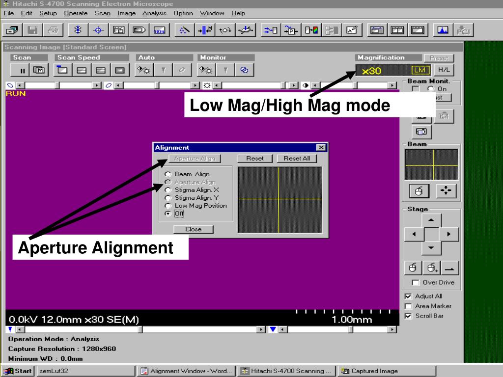Click the x30 magnification display
This screenshot has width=503, height=377.
pos(393,70)
